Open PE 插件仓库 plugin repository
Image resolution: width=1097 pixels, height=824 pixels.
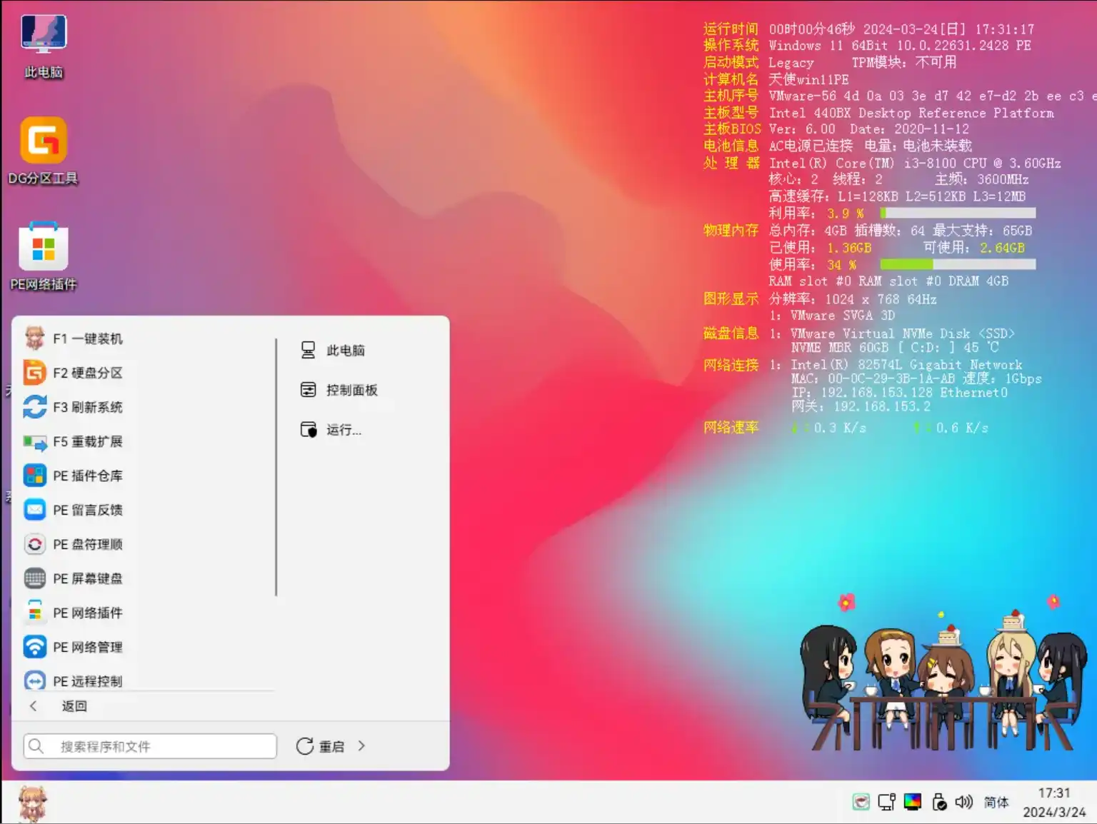(88, 475)
